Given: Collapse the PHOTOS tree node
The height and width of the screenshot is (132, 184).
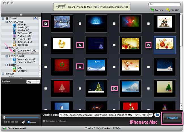Looking at the screenshot, I should [7, 48].
